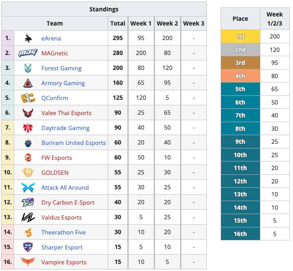Click the silver 2nd place cell
This screenshot has width=293, height=271.
click(x=240, y=49)
